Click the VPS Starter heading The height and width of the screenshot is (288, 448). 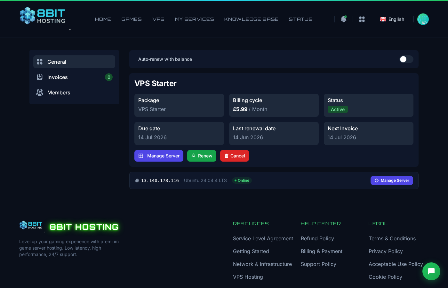tap(156, 84)
